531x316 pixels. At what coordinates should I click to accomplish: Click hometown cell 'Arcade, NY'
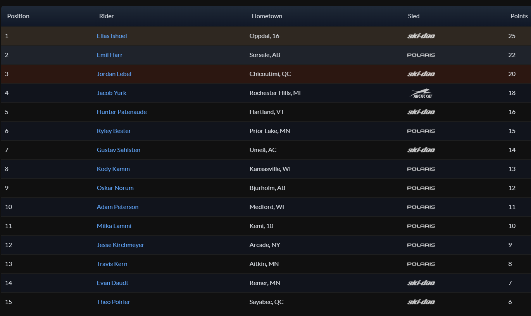265,245
